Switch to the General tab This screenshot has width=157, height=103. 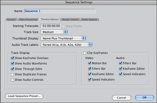(x=11, y=20)
